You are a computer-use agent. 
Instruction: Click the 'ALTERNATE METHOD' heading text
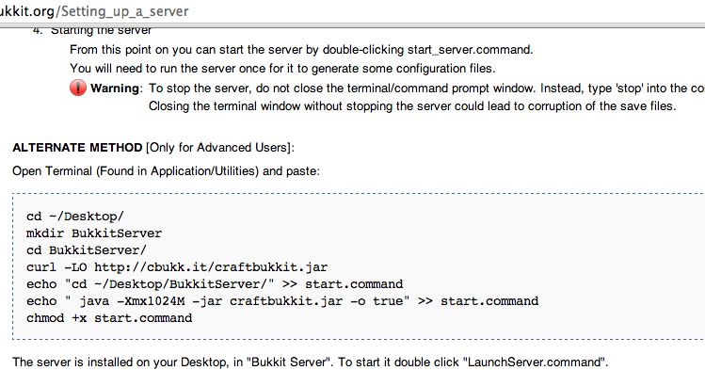77,148
